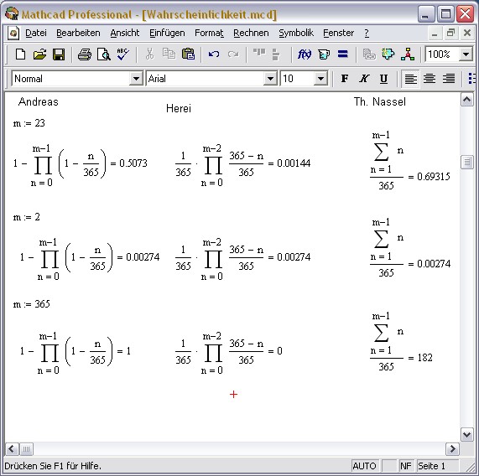The width and height of the screenshot is (479, 476).
Task: Toggle bullet list formatting
Action: pos(472,79)
